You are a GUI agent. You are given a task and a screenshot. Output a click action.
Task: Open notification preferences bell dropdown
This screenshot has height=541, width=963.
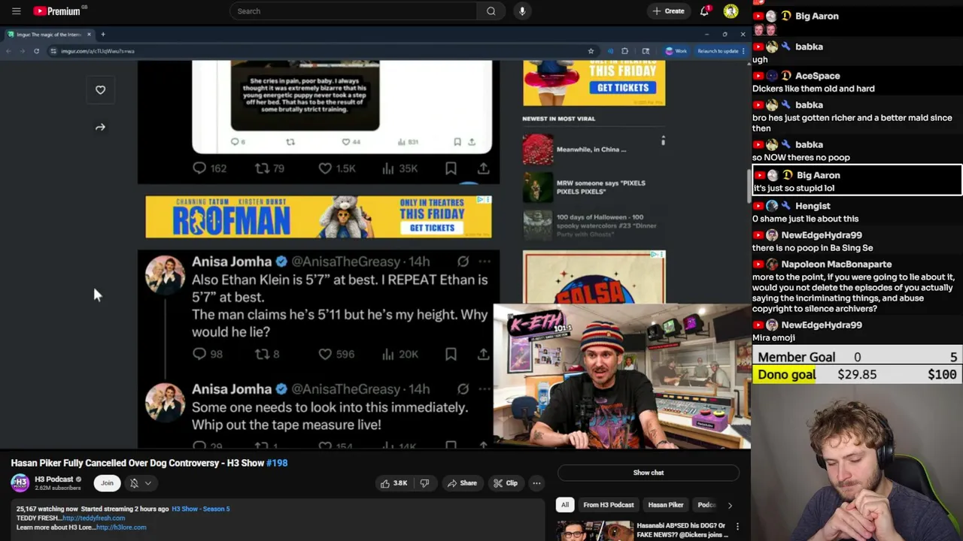[140, 483]
